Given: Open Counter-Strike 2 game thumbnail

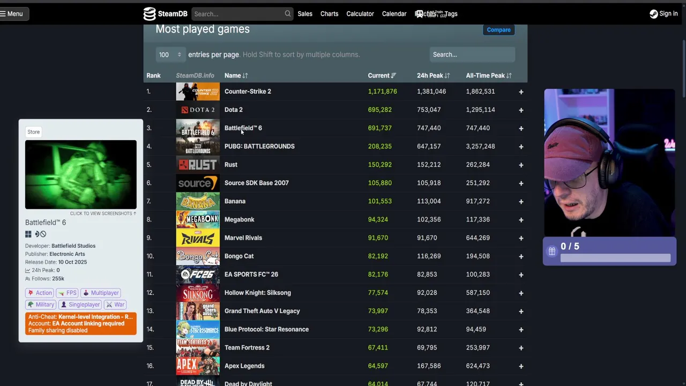Looking at the screenshot, I should [x=198, y=92].
